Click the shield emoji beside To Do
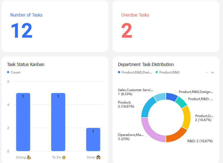Viewport: 223px width, 163px height. (64, 157)
